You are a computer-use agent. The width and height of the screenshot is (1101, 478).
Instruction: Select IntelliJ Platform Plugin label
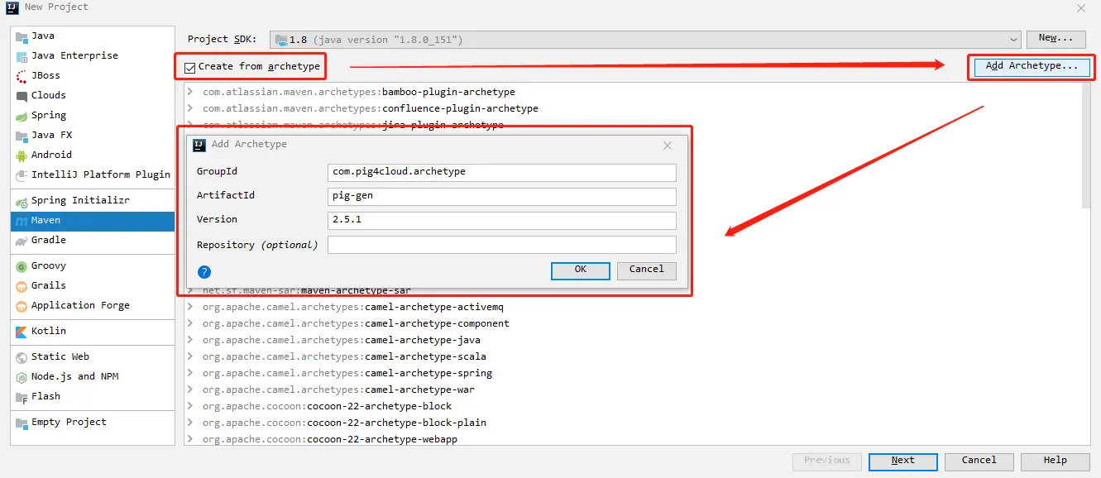(x=101, y=175)
